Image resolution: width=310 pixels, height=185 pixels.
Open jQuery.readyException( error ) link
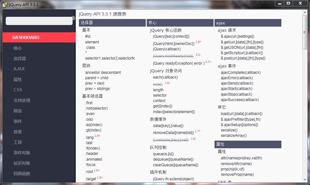coord(179,63)
